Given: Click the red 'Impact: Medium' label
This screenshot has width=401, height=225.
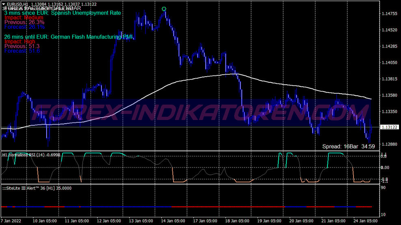Looking at the screenshot, I should [24, 17].
